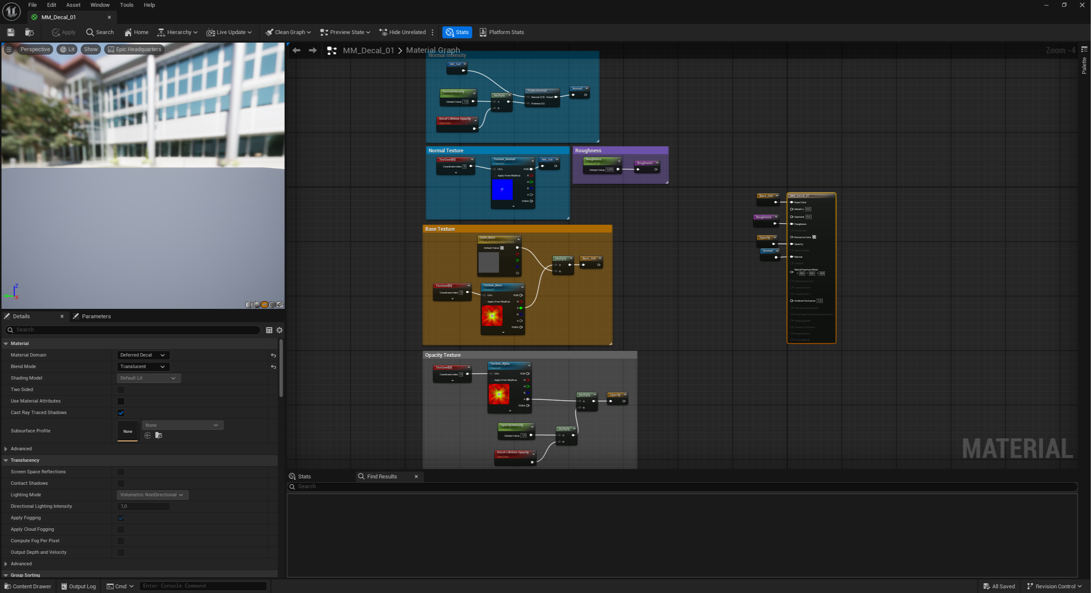Uncheck Cast Ray Traced Shadows
The image size is (1091, 593).
tap(121, 413)
